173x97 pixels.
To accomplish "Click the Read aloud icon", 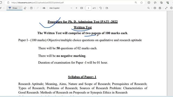I will pos(38,8).
